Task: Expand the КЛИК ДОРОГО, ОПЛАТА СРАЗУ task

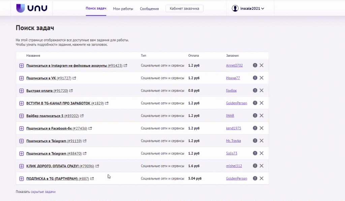Action: (22, 166)
